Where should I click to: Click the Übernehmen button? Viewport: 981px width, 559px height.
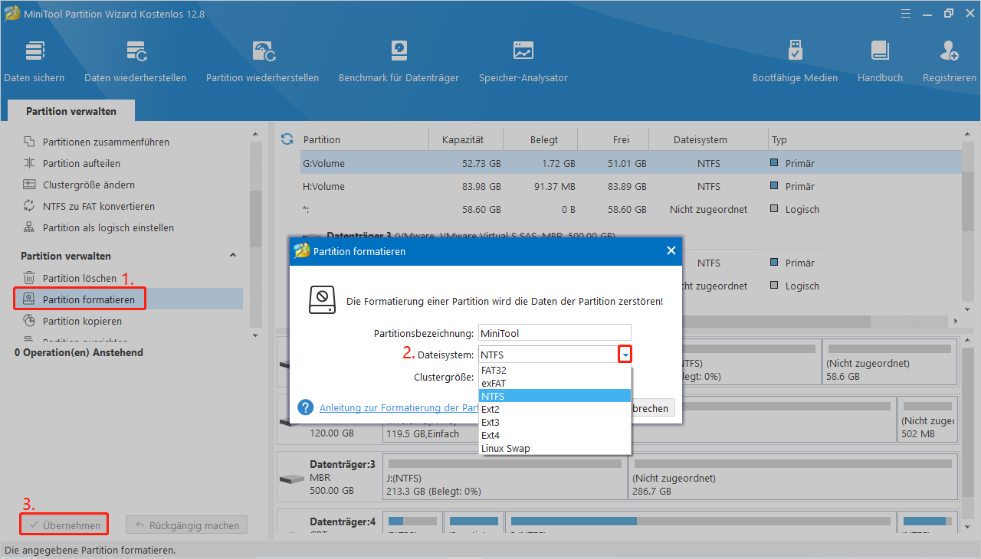click(64, 525)
